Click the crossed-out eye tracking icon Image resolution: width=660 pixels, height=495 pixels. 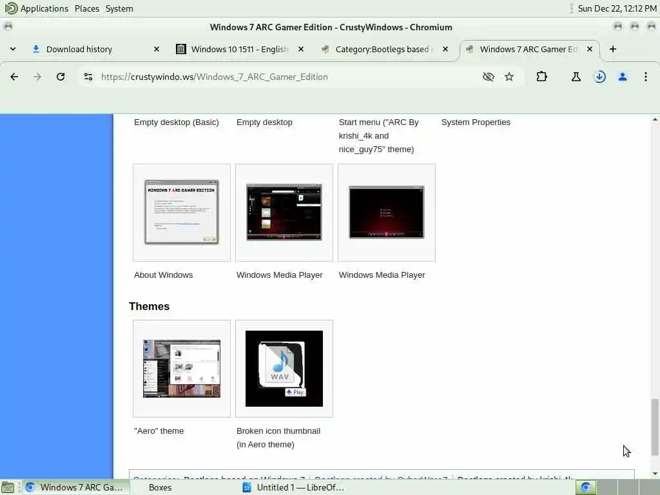coord(489,77)
